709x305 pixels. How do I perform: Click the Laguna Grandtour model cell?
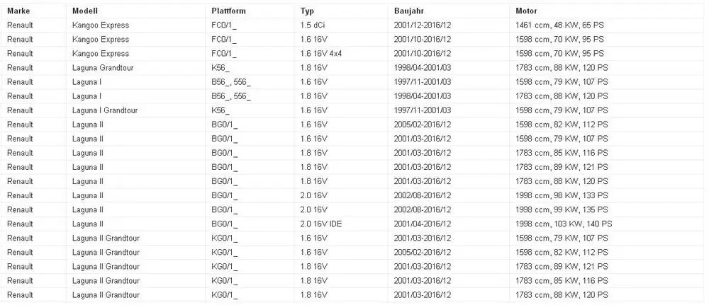pos(103,68)
